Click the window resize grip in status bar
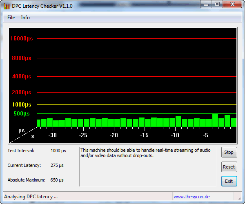The height and width of the screenshot is (204, 245). point(239,198)
